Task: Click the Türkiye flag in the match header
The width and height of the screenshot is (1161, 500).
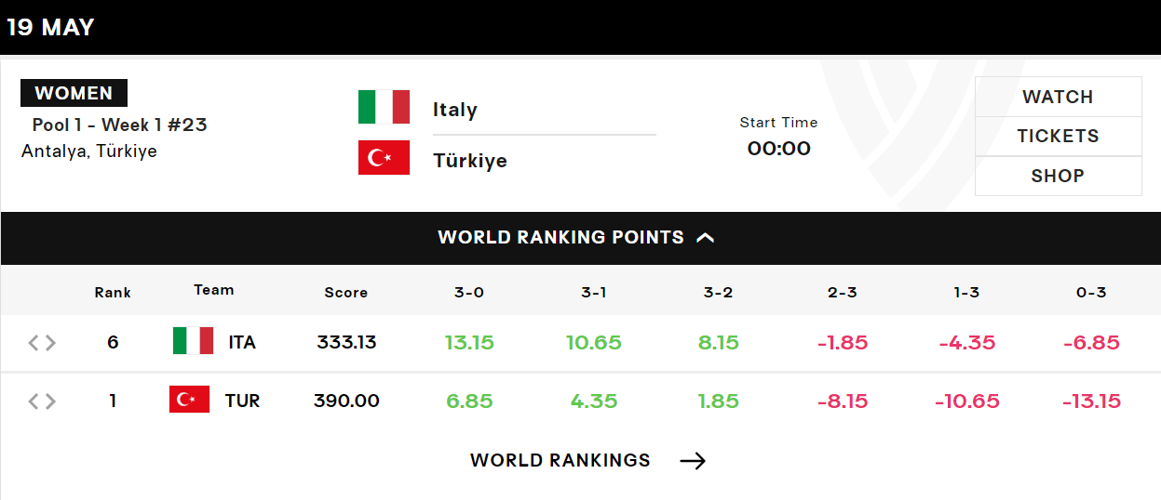Action: (x=384, y=157)
